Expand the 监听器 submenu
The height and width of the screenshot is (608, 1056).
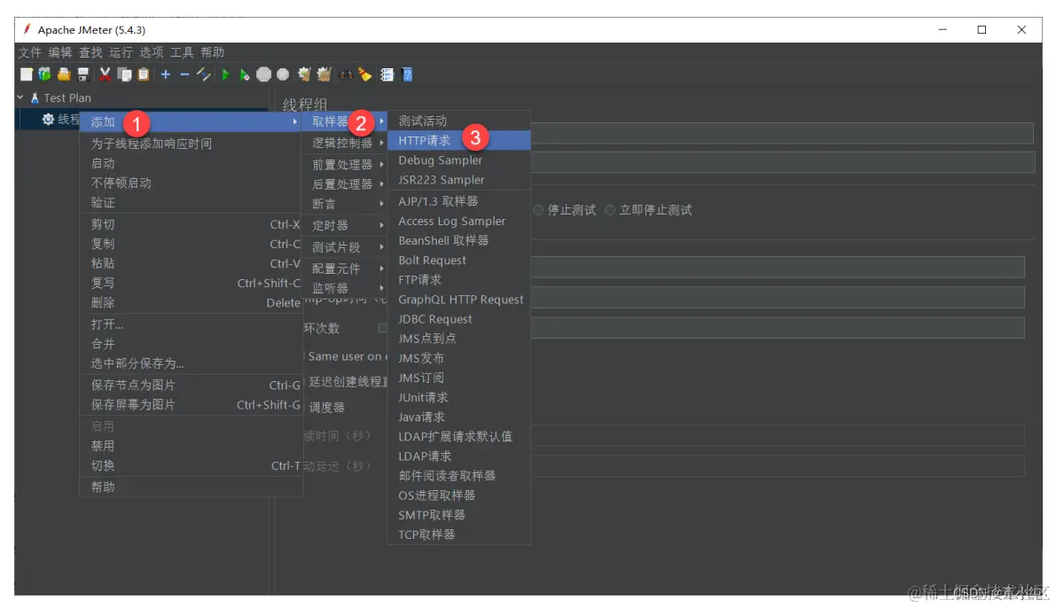[346, 288]
